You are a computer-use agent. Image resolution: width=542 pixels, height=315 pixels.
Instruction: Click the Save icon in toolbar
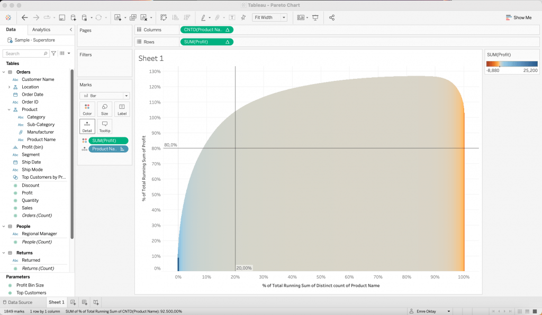pos(62,17)
